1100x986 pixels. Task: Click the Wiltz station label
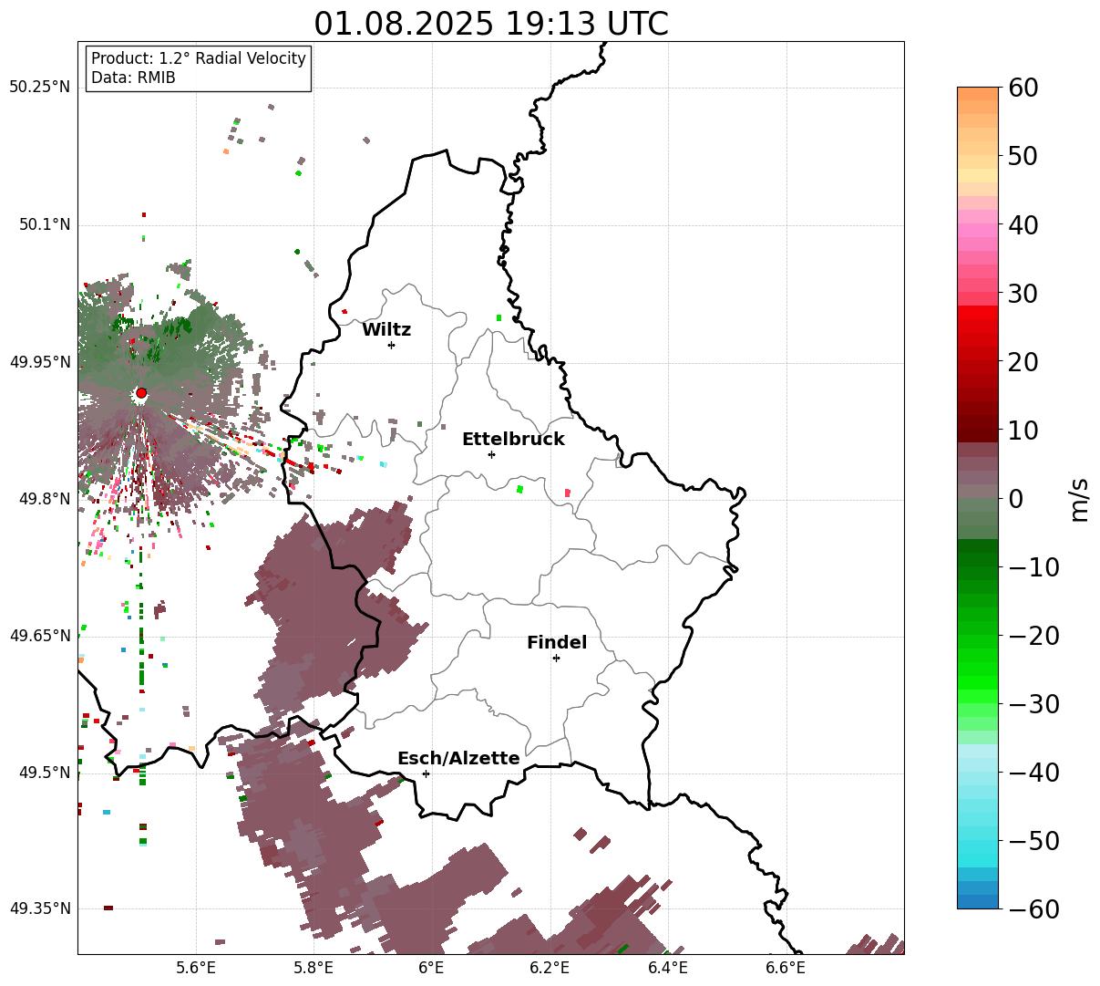pyautogui.click(x=386, y=330)
